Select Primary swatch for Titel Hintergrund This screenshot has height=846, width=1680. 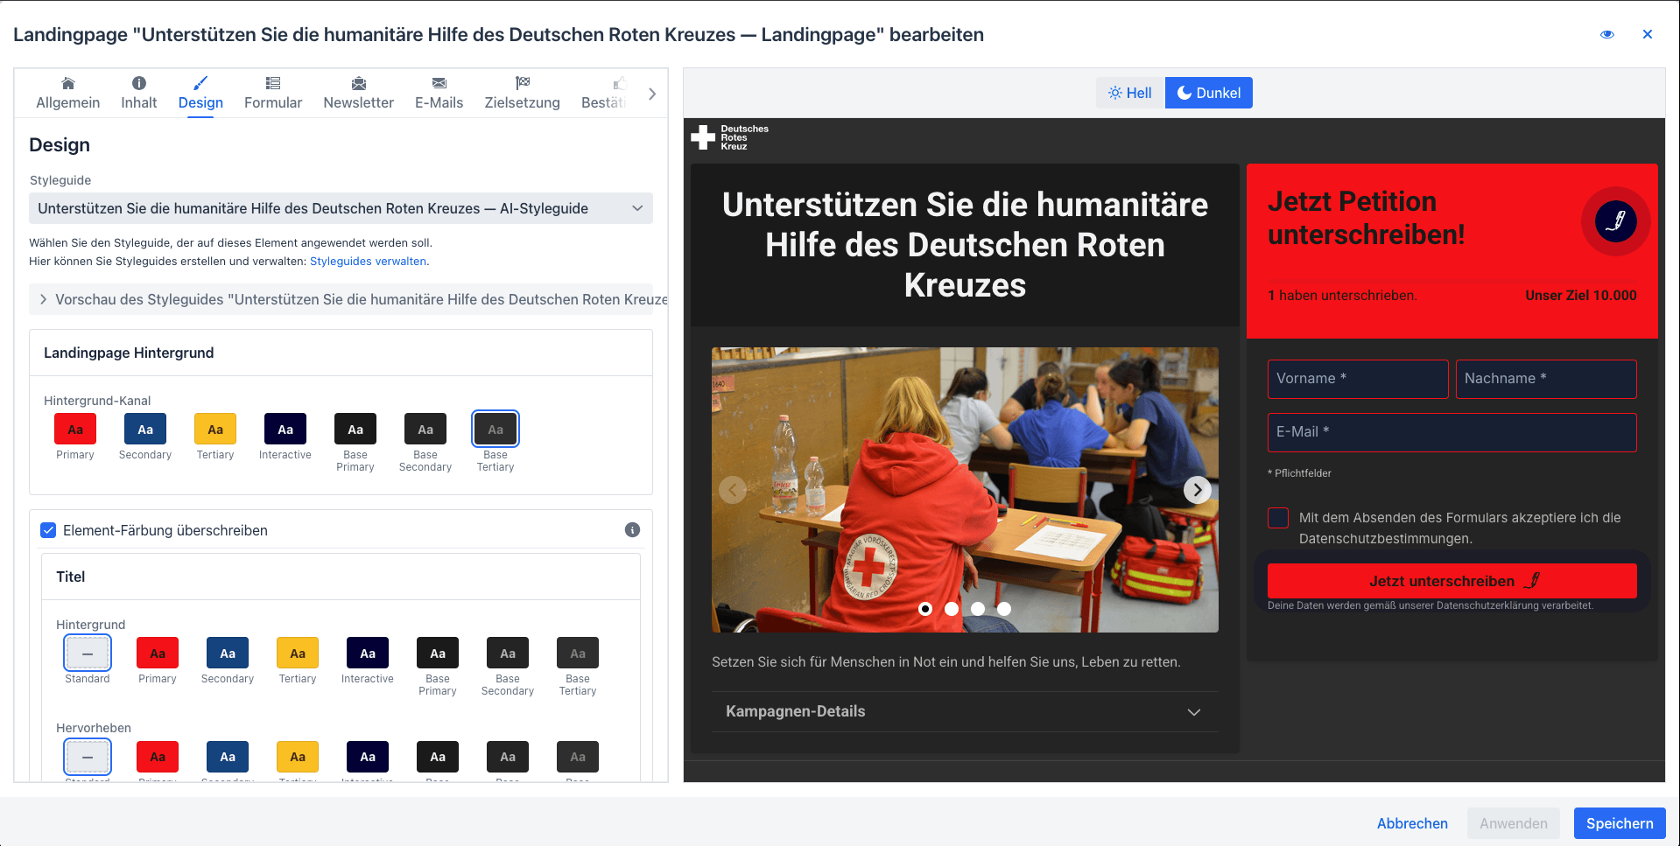158,654
